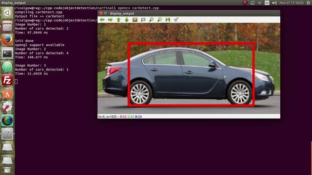Click the pixel coordinates status bar text
The height and width of the screenshot is (175, 312).
[120, 117]
